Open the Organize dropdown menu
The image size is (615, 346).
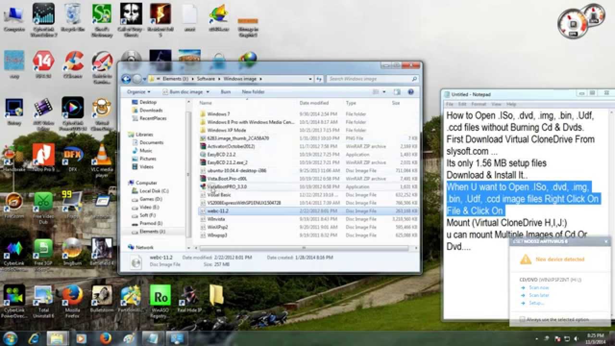click(138, 92)
